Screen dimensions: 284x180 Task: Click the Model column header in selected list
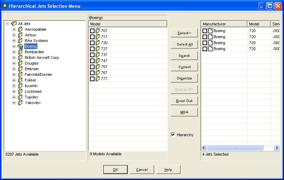coord(259,24)
